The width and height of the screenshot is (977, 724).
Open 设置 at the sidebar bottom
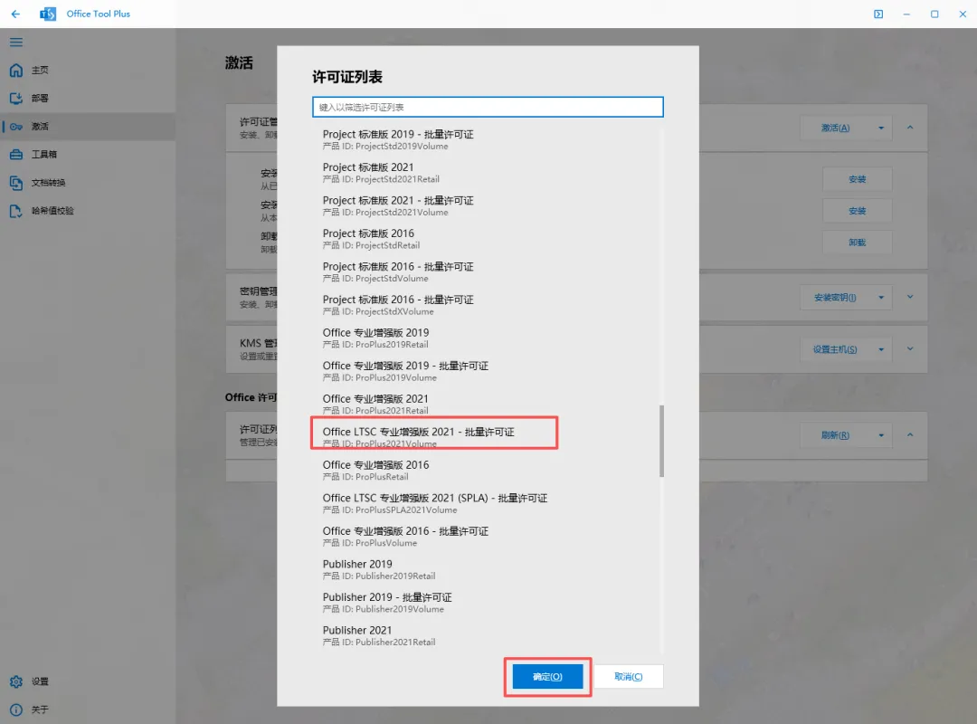point(87,681)
